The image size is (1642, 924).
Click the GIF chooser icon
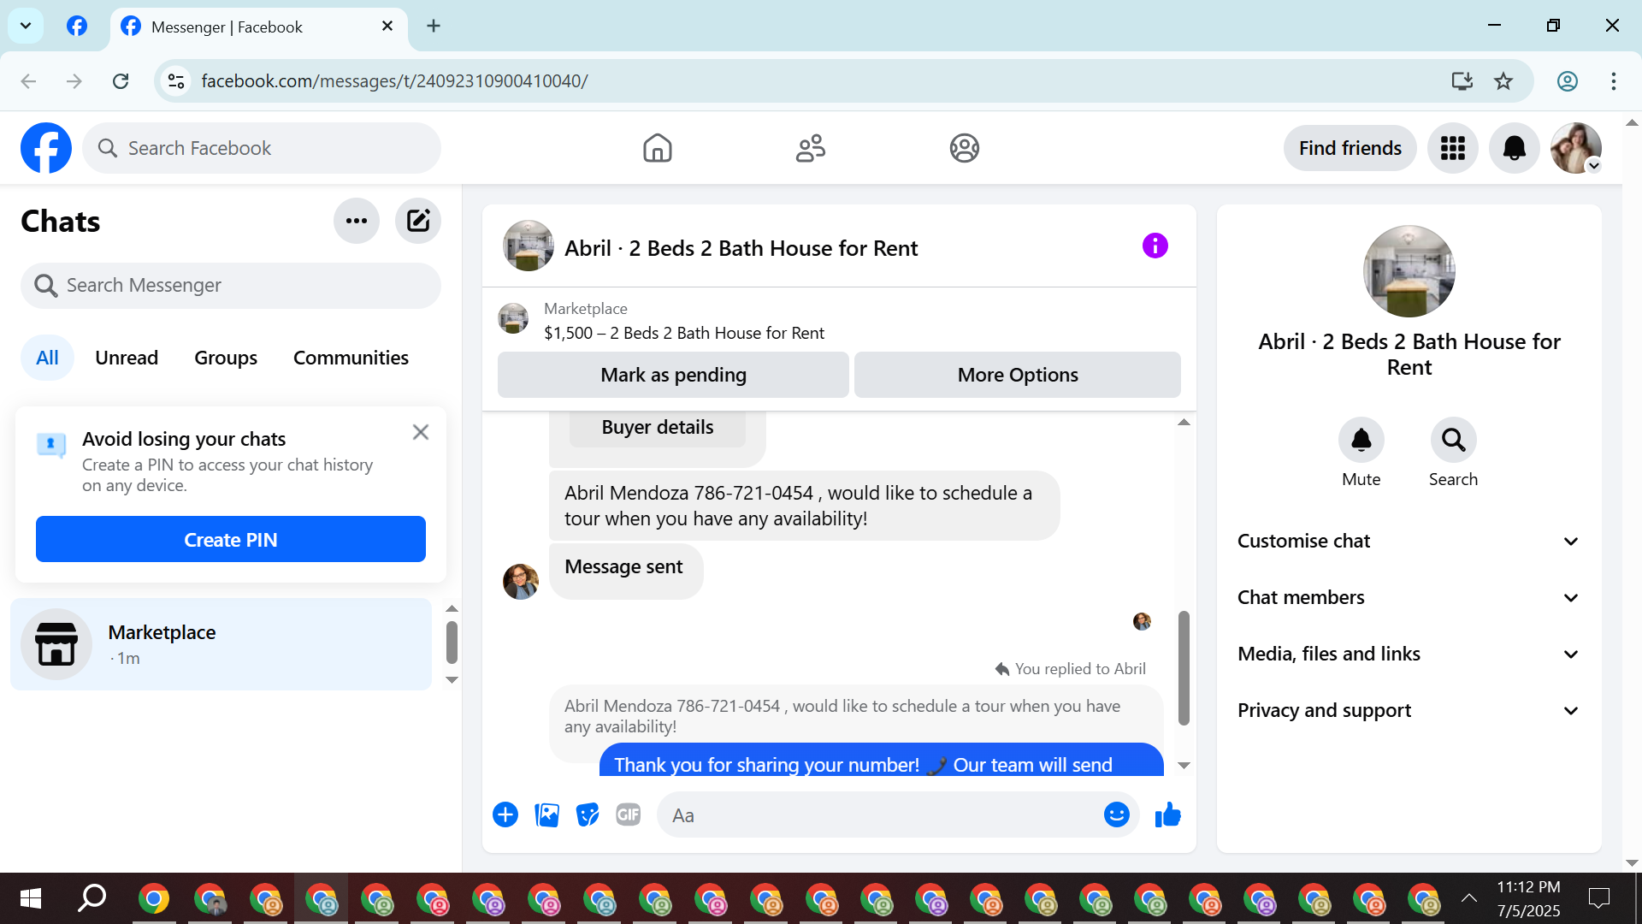pyautogui.click(x=629, y=815)
